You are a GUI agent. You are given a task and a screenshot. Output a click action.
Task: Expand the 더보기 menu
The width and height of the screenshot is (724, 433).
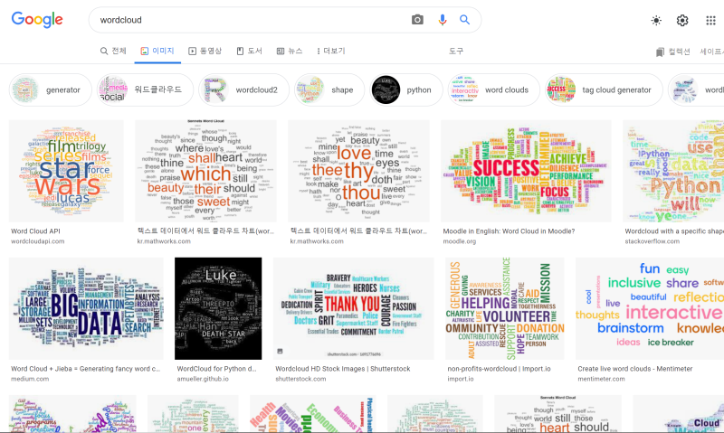click(331, 51)
